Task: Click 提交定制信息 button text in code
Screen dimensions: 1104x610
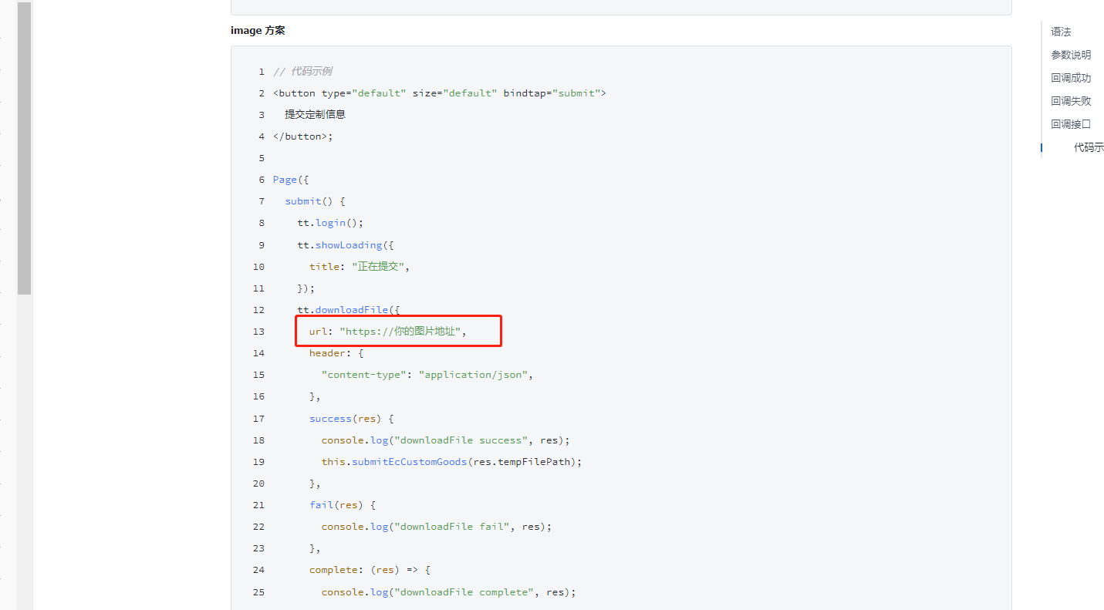Action: pyautogui.click(x=315, y=114)
